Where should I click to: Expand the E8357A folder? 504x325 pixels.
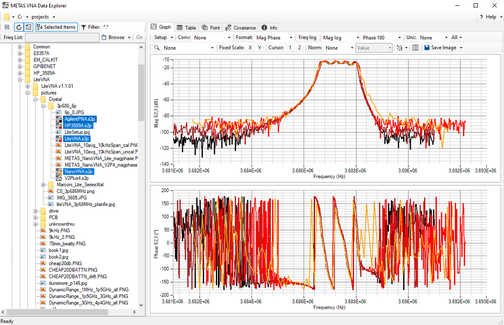[x=20, y=53]
